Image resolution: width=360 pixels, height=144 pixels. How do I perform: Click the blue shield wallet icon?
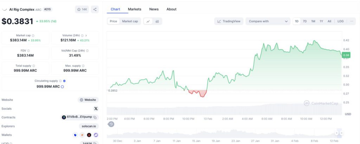point(75,135)
